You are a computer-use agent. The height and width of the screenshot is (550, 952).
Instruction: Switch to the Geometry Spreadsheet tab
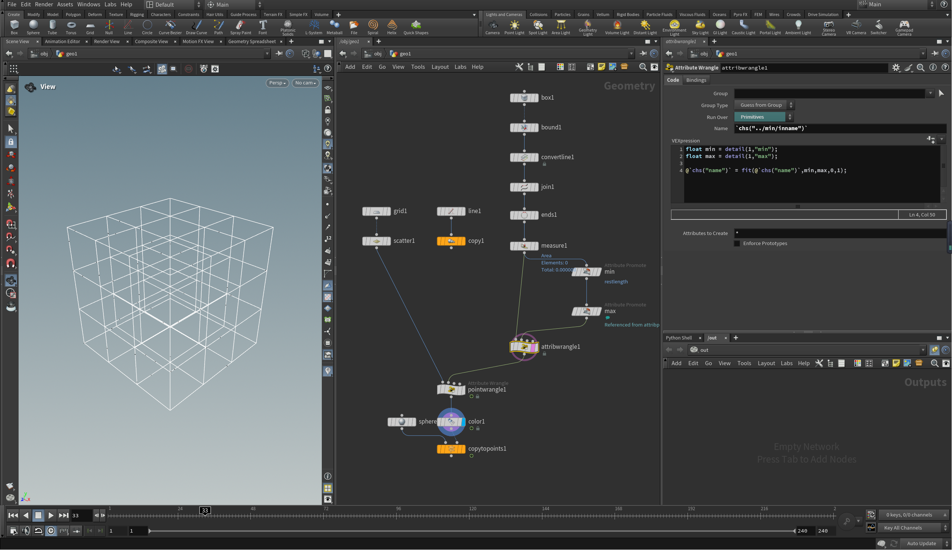[252, 42]
